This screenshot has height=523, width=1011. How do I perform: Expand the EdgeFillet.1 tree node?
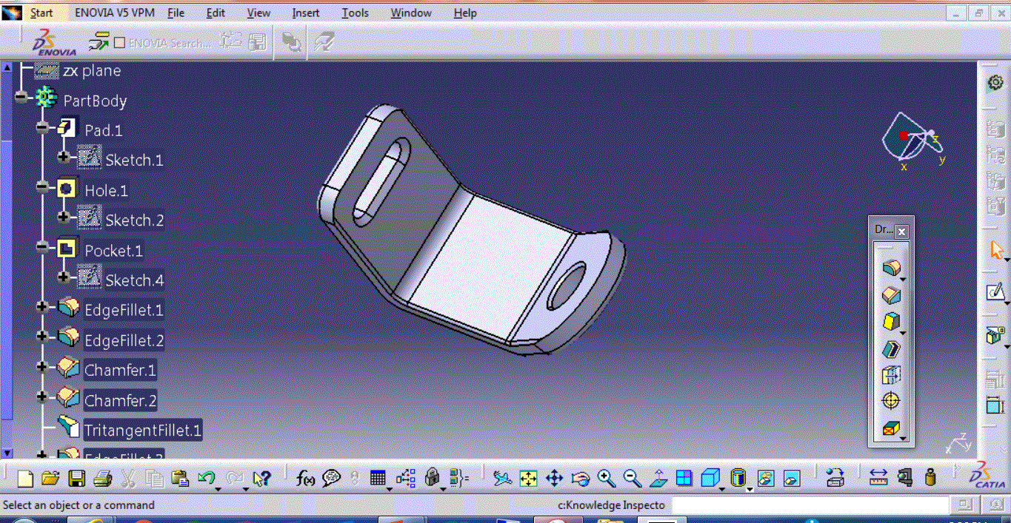pyautogui.click(x=42, y=307)
